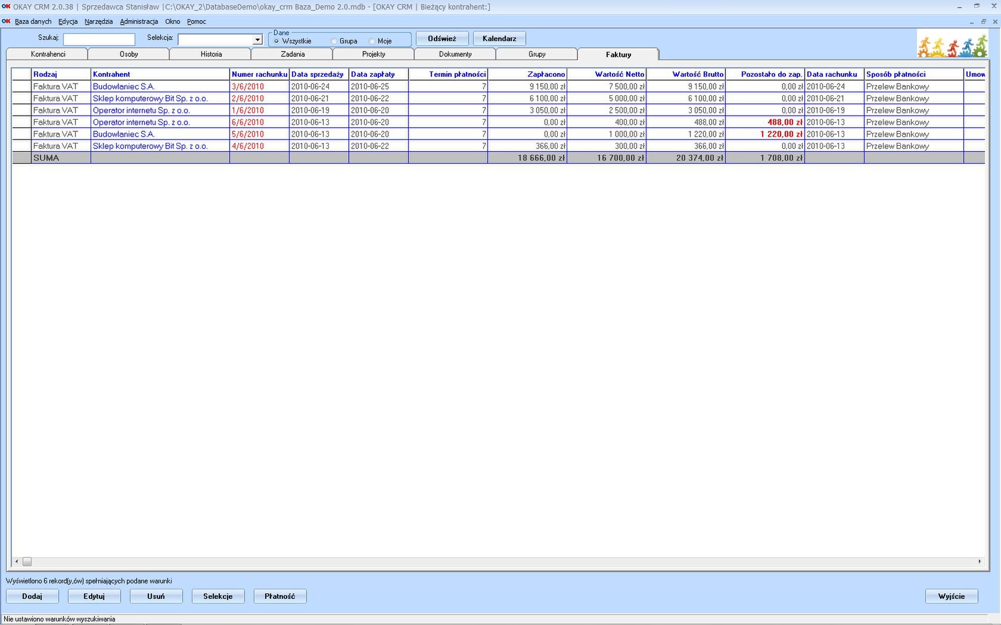Image resolution: width=1001 pixels, height=625 pixels.
Task: Click the scrollbar left arrow
Action: click(17, 561)
